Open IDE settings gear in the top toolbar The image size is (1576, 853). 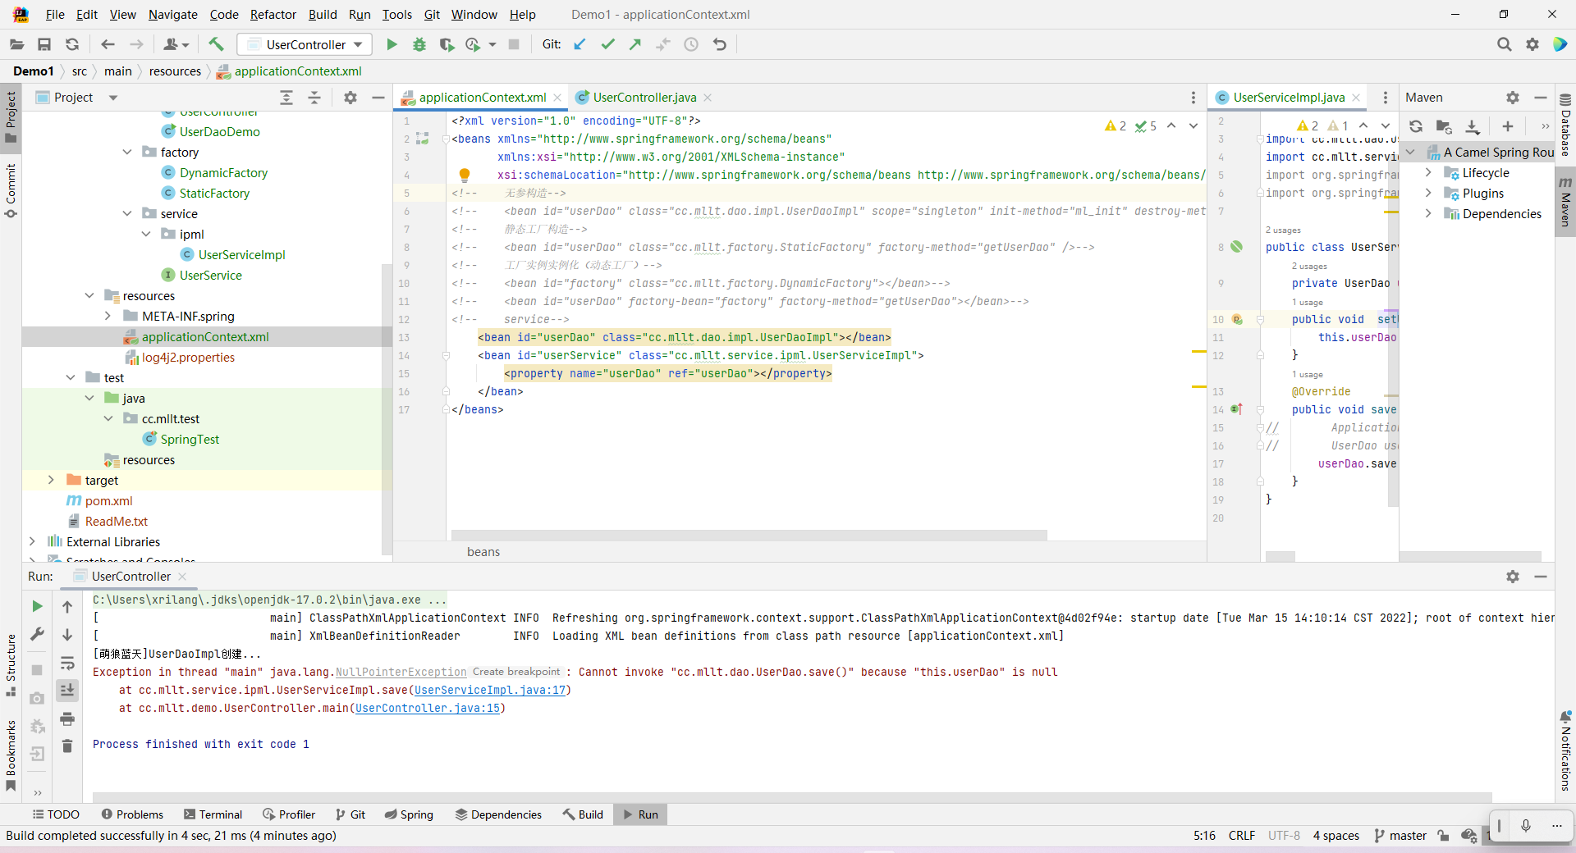coord(1532,44)
